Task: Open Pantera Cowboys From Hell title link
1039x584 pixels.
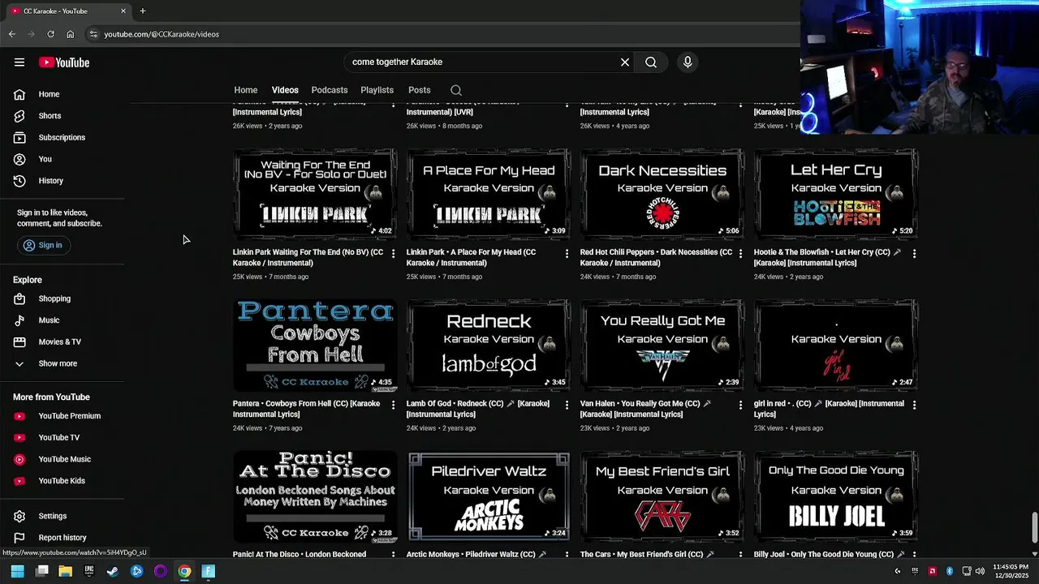Action: [x=307, y=409]
